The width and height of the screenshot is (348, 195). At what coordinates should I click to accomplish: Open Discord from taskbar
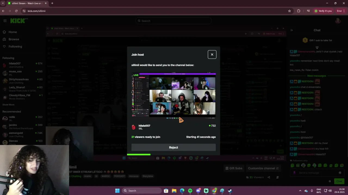(x=198, y=191)
